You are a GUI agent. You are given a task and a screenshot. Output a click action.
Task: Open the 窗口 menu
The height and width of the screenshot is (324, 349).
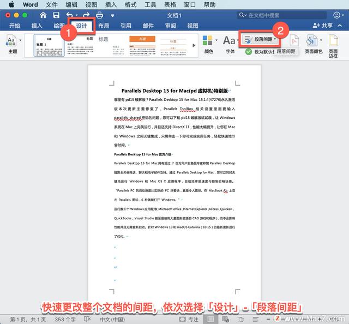(x=190, y=5)
